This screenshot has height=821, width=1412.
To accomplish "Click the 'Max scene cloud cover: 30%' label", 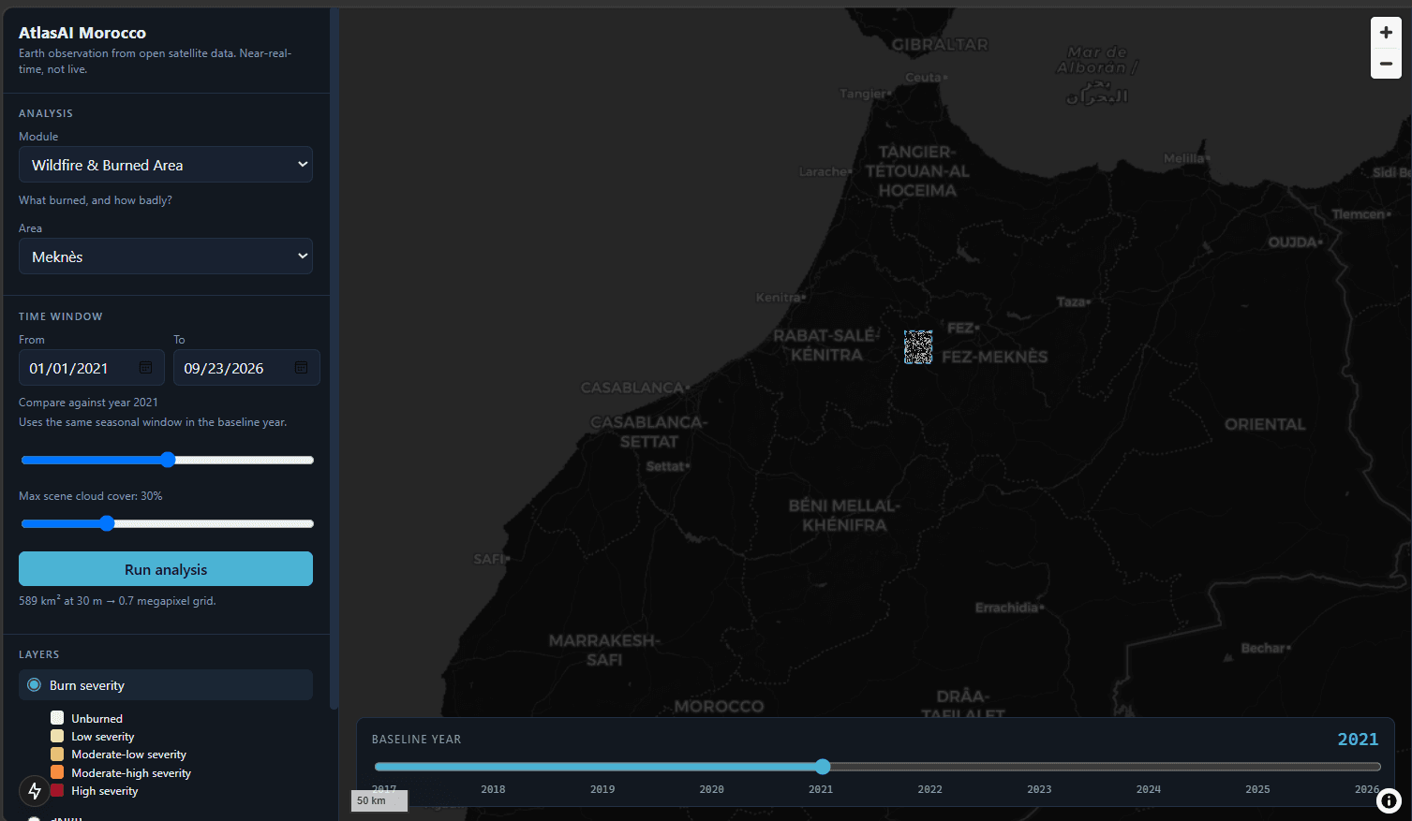I will (x=91, y=496).
